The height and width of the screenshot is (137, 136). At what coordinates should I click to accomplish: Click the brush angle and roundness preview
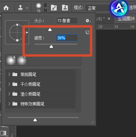17,32
